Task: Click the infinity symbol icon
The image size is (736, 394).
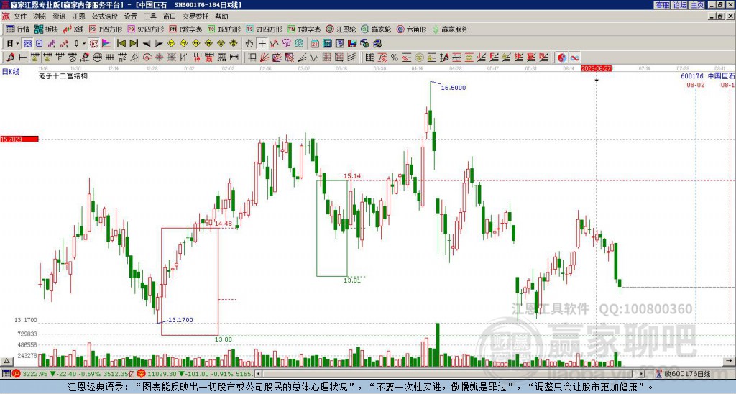Action: click(574, 58)
